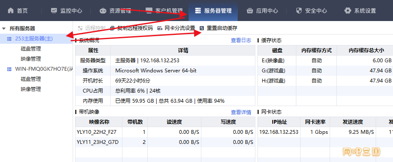Open the 资源管理 tab
The image size is (393, 162).
tap(116, 11)
